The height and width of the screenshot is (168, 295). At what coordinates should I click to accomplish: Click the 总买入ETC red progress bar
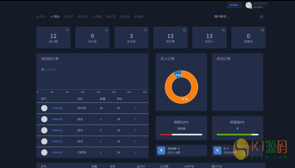click(166, 134)
